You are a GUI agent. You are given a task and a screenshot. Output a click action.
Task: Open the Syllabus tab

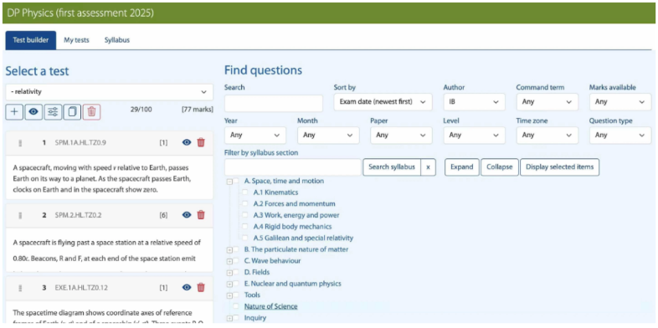coord(117,40)
